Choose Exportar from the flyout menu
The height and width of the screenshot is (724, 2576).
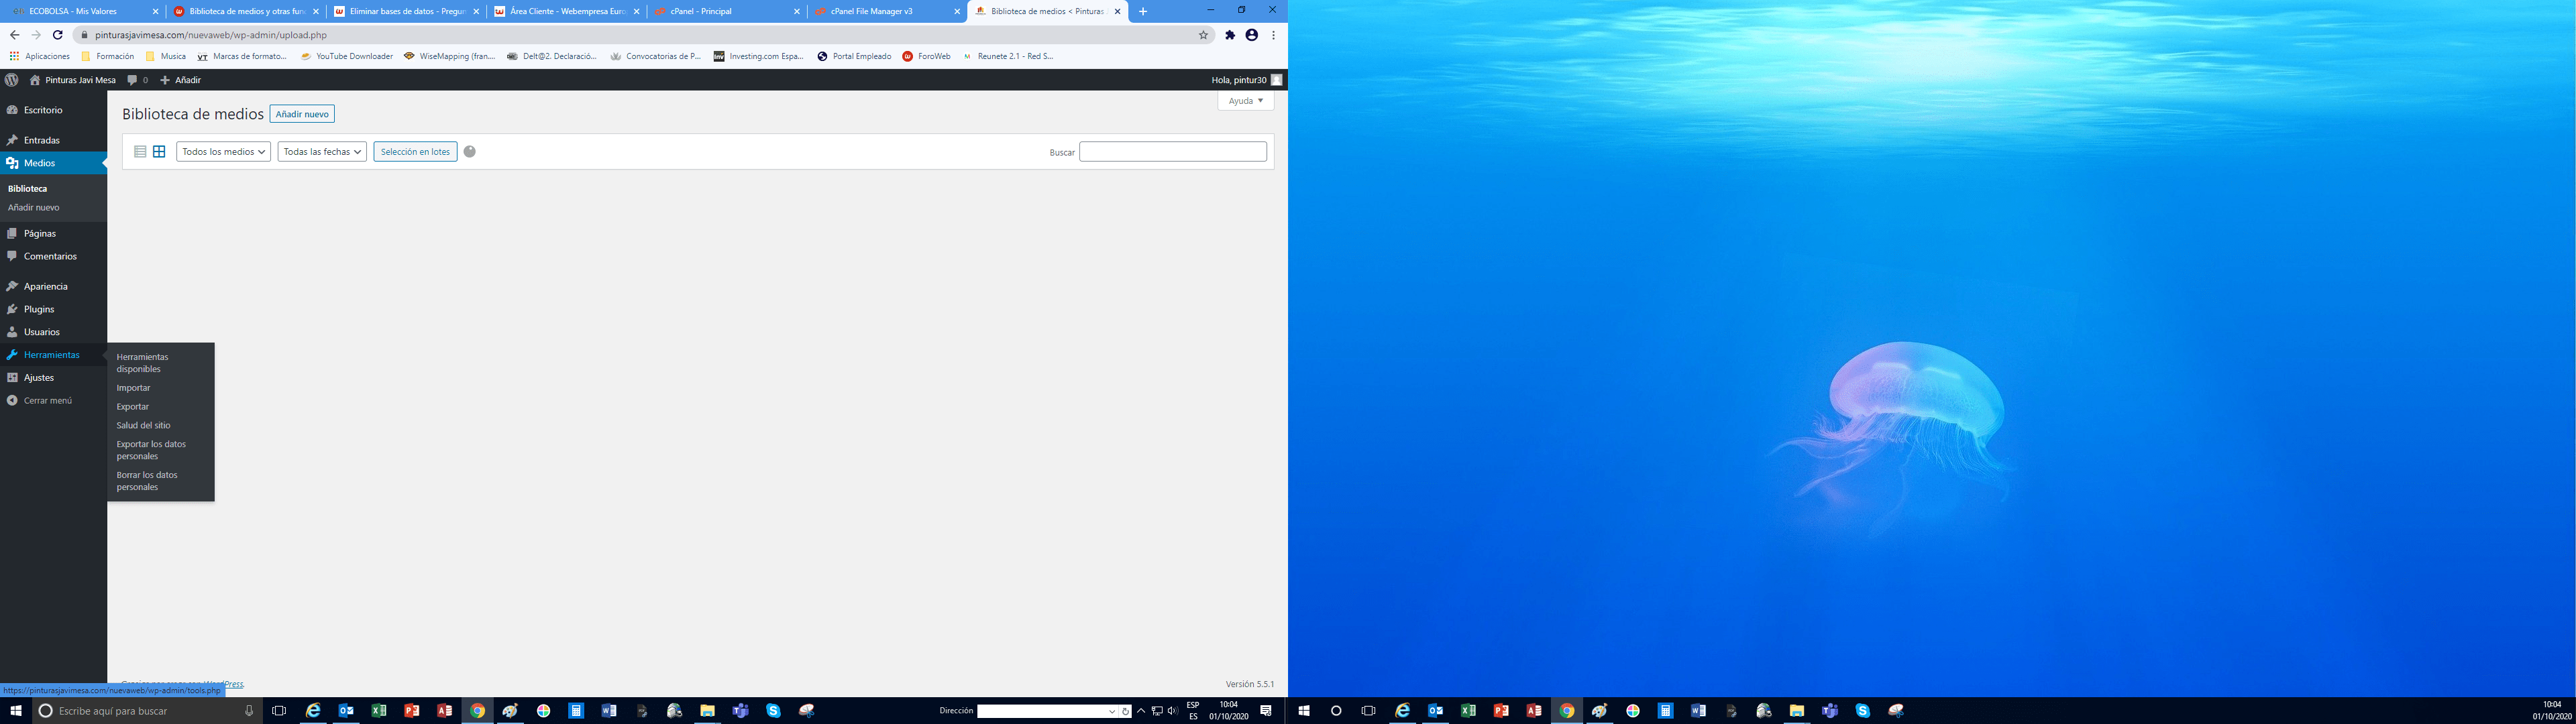(x=160, y=407)
